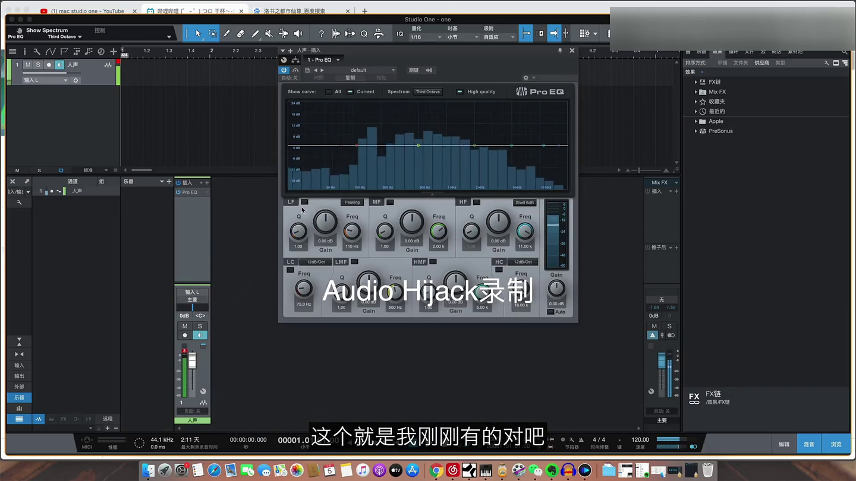Expand the PreSonus folder in browser

pyautogui.click(x=696, y=131)
